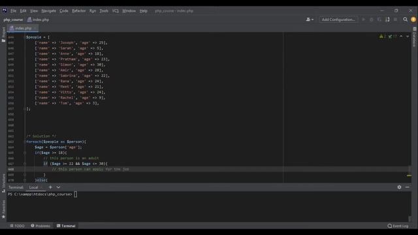Close the Local terminal tab
Image resolution: width=418 pixels, height=235 pixels.
tap(42, 187)
